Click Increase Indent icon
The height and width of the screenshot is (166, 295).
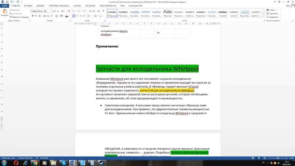94,11
